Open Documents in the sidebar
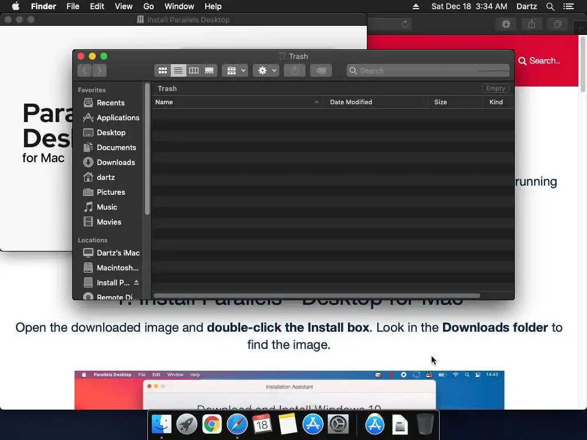Screen dimensions: 587x440 (111, 147)
